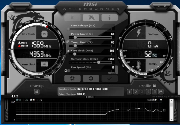Viewport: 180px width, 125px height.
Task: Click the graph scrollbar down arrow
Action: 171,119
